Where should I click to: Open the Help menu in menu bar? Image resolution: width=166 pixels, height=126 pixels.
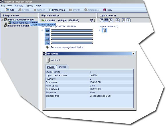tap(38, 6)
